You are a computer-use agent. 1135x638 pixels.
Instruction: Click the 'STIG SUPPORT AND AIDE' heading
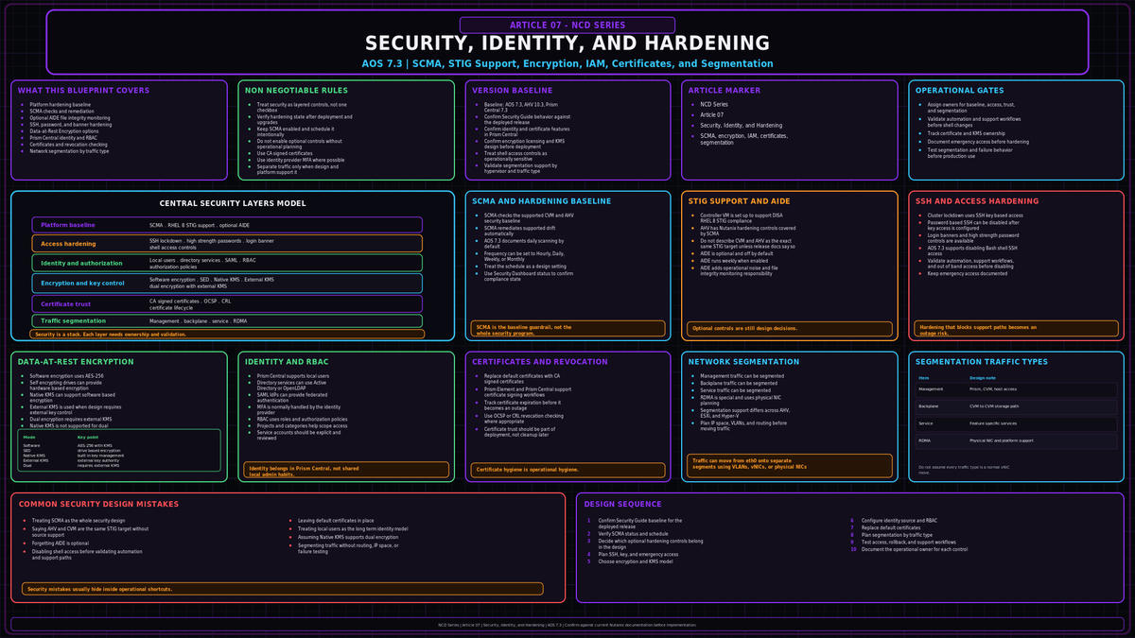click(739, 201)
